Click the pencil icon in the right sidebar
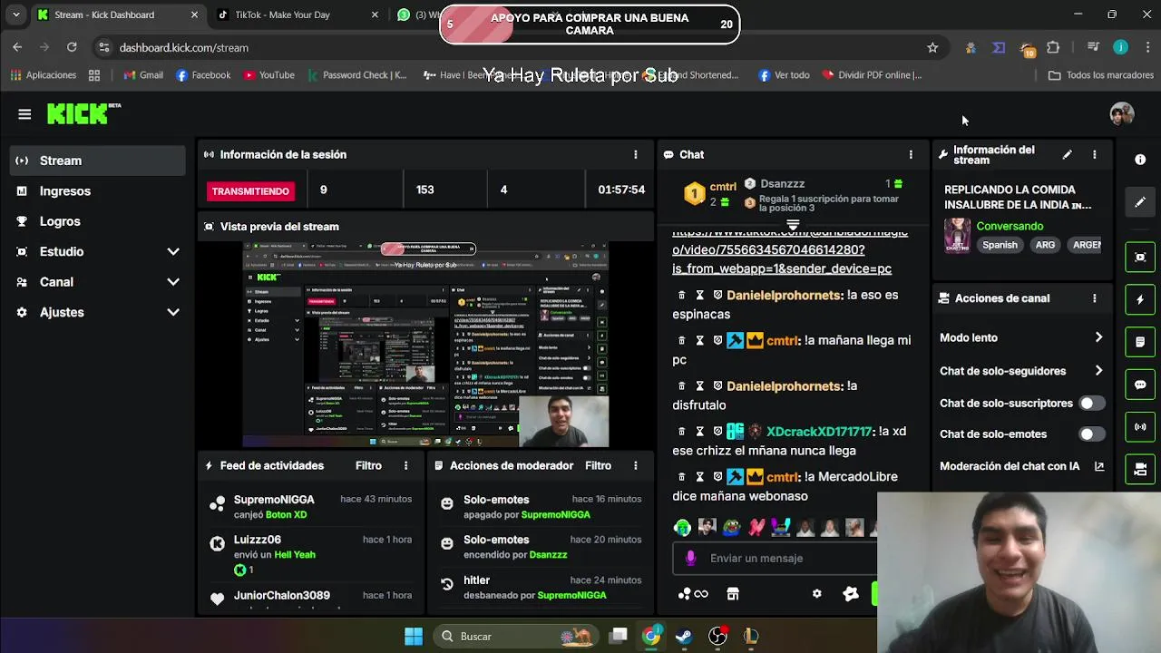 [1140, 201]
